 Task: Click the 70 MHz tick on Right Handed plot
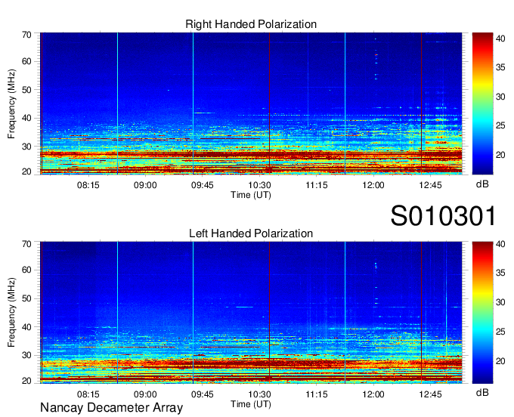pyautogui.click(x=26, y=35)
